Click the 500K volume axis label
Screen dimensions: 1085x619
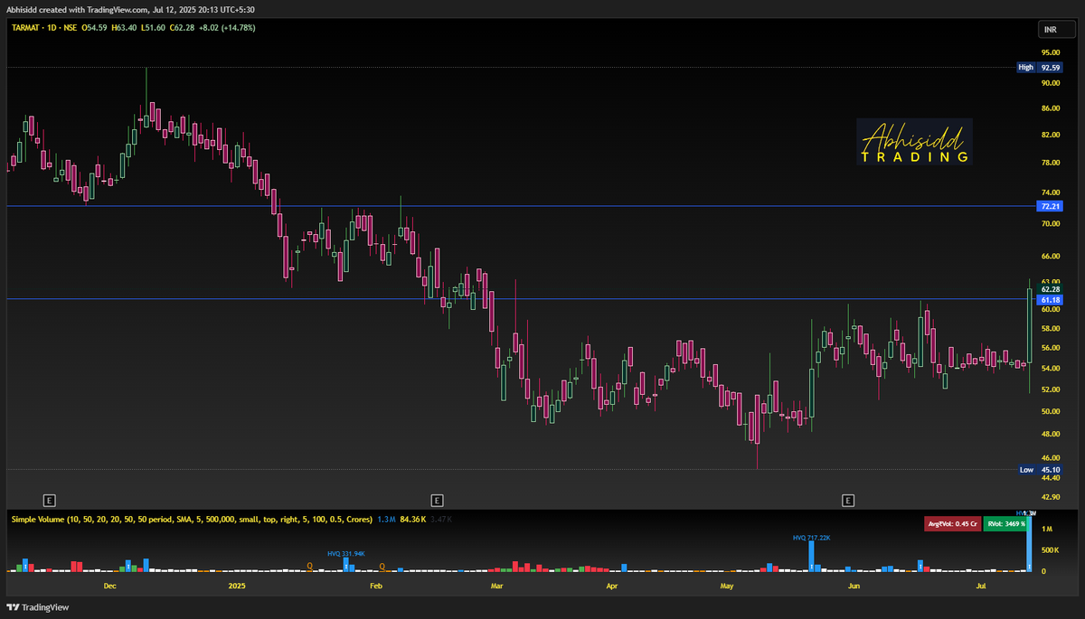(1052, 550)
